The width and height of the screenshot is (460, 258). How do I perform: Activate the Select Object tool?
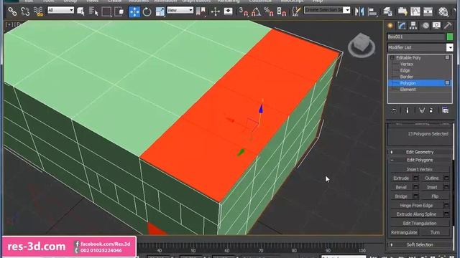pos(80,11)
